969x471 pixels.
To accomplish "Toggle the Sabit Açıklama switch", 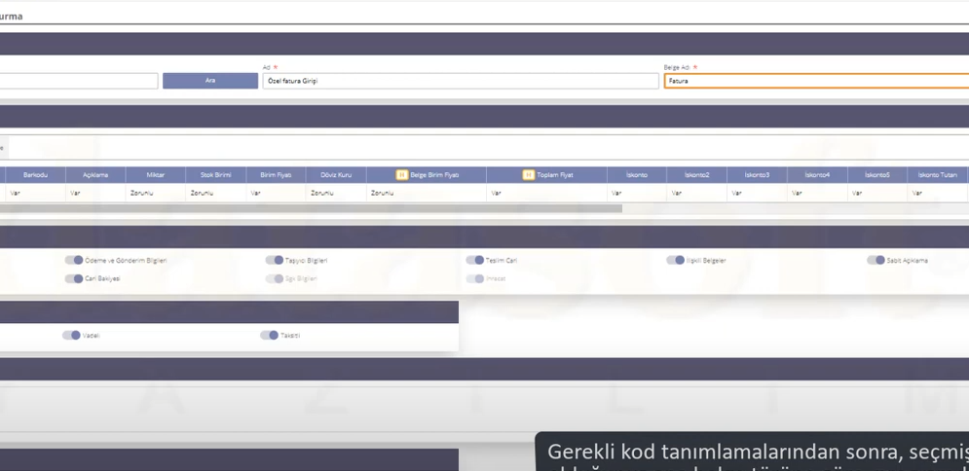I will click(876, 260).
